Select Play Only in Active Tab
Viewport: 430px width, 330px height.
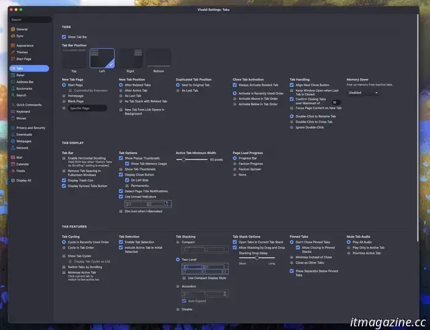[x=349, y=248]
